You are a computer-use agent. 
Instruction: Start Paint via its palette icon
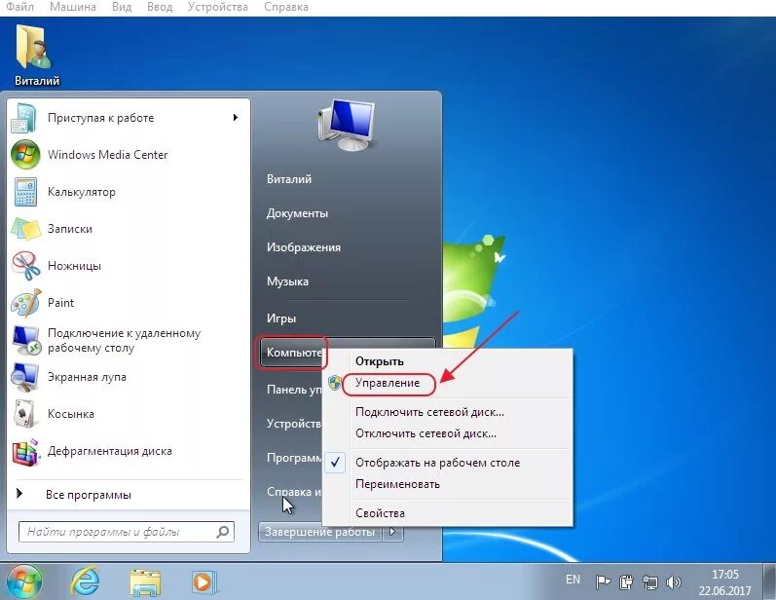pyautogui.click(x=24, y=303)
